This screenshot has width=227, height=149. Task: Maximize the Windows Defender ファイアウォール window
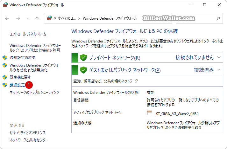coord(205,5)
